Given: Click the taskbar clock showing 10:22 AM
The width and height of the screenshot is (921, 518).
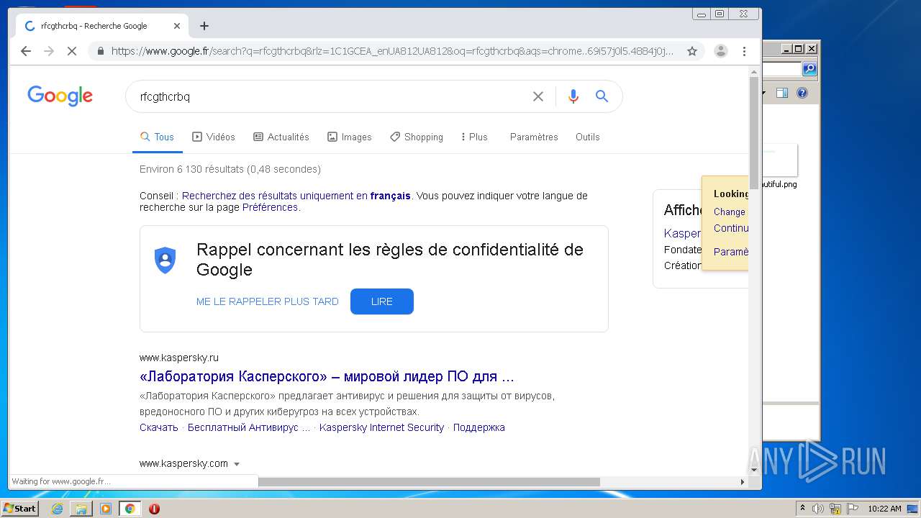Looking at the screenshot, I should point(884,509).
